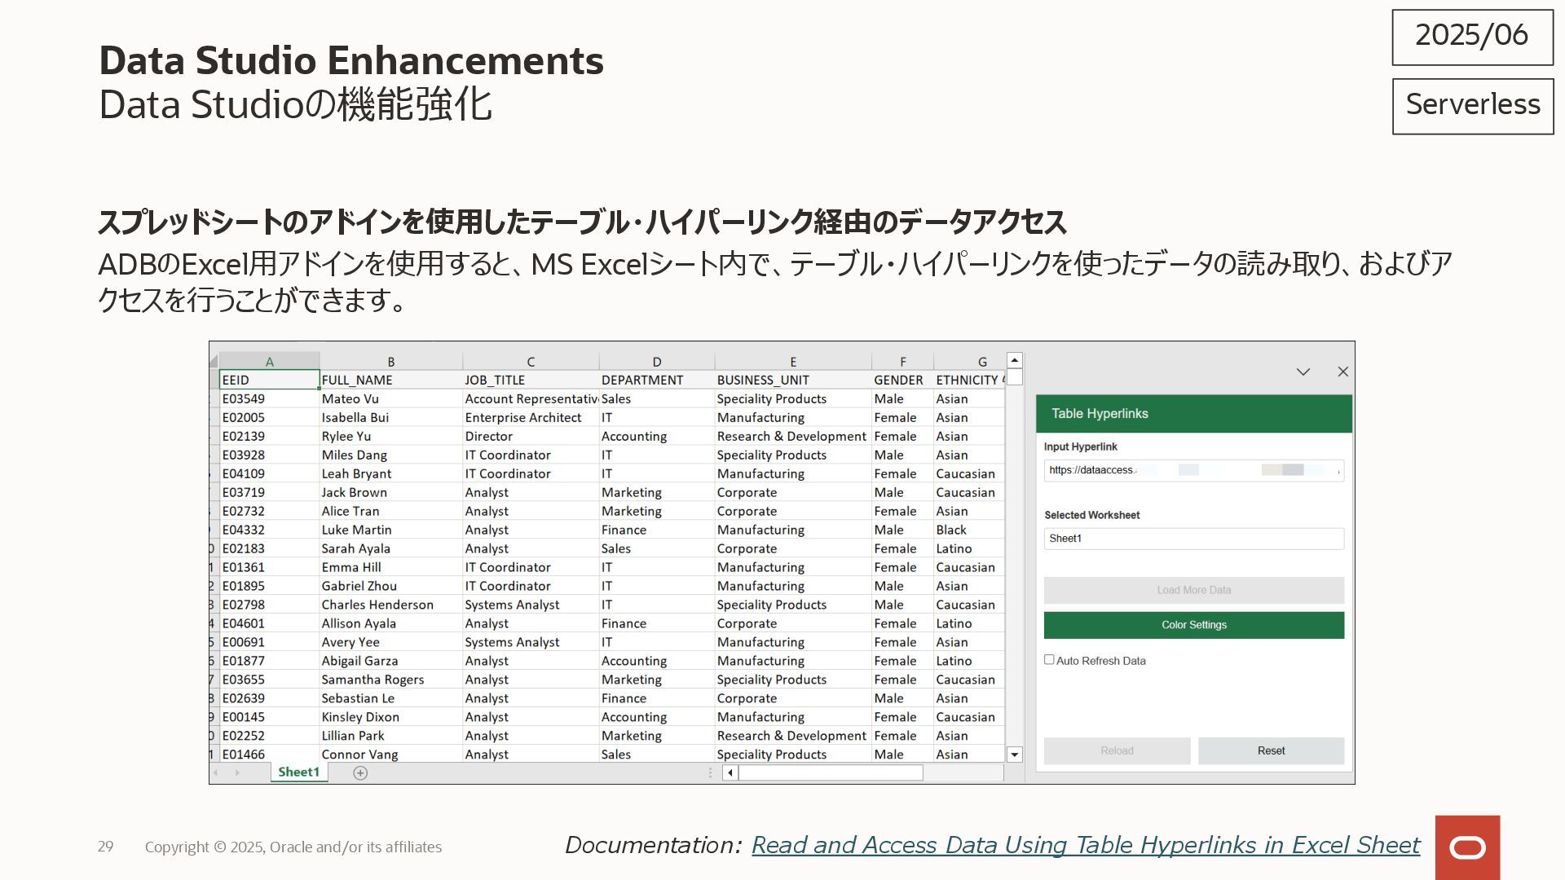Click the Selected Worksheet field showing Sheet1

pyautogui.click(x=1194, y=539)
